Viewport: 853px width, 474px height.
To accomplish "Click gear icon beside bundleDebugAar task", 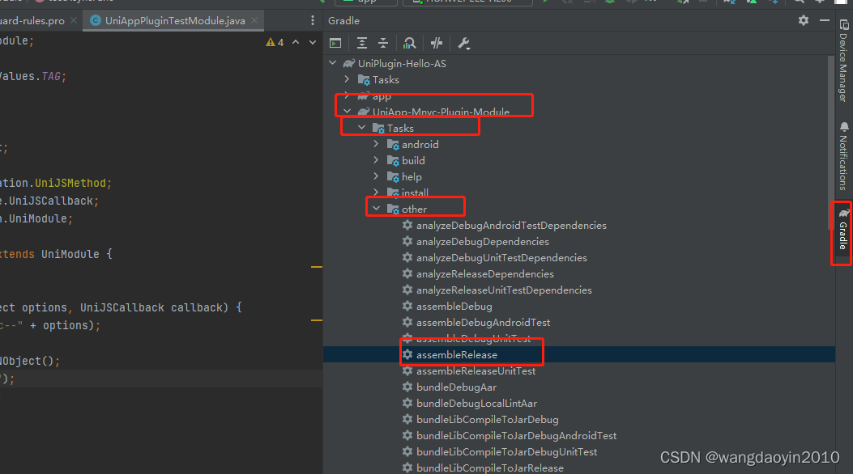I will click(x=407, y=387).
